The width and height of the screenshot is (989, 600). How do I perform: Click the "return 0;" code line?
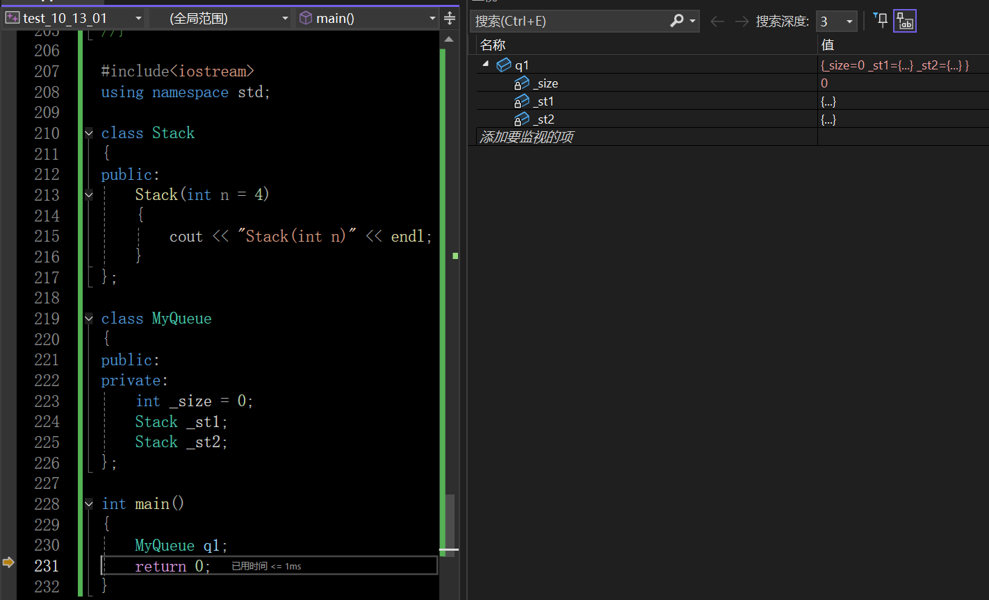[x=173, y=567]
